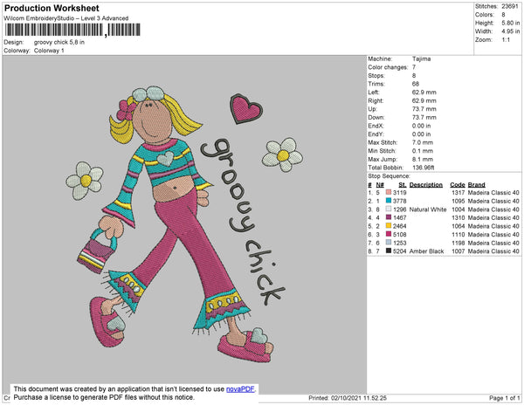This screenshot has height=405, width=524.
Task: Click the light blue swatch for thread 1253
Action: click(x=389, y=243)
